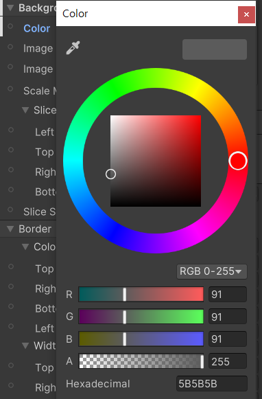The height and width of the screenshot is (399, 262).
Task: Click the R value field showing 91
Action: 228,295
